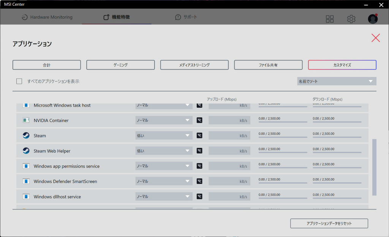The image size is (389, 237).
Task: Click the NVIDIA Container app icon
Action: pos(26,120)
